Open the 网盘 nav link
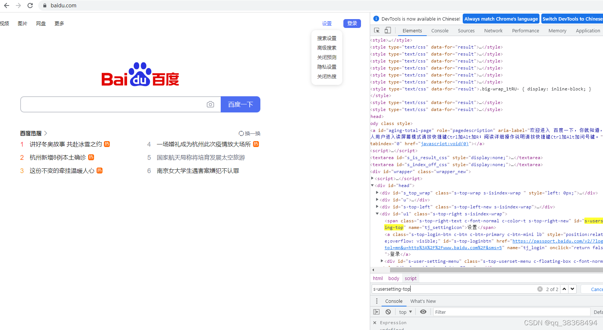Image resolution: width=603 pixels, height=330 pixels. click(41, 24)
